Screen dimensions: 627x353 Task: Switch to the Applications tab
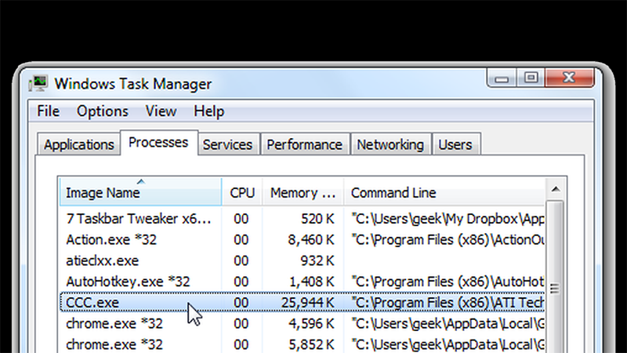[x=78, y=145]
